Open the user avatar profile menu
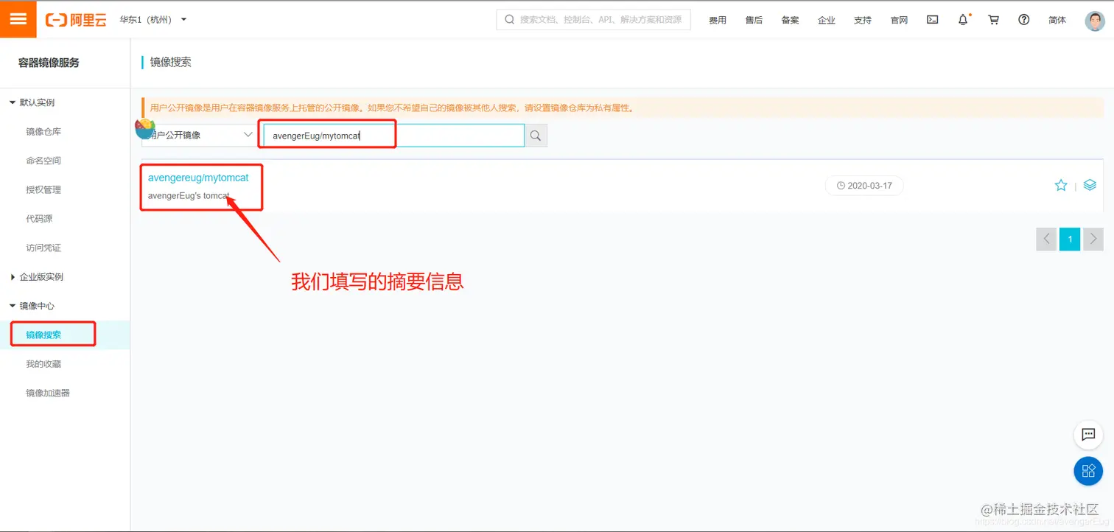 (x=1095, y=20)
